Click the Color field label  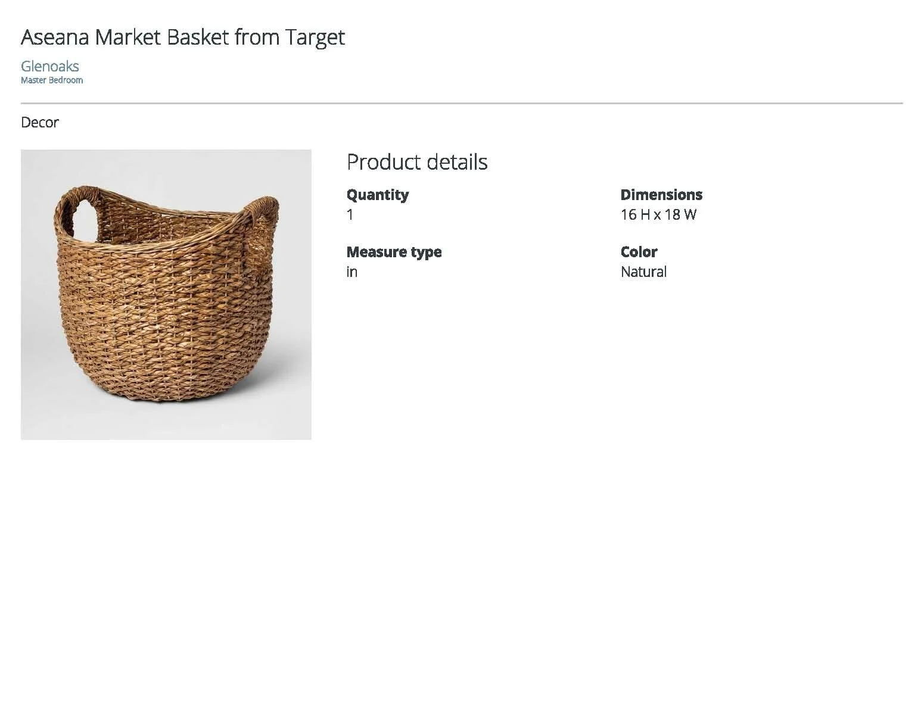(x=638, y=252)
